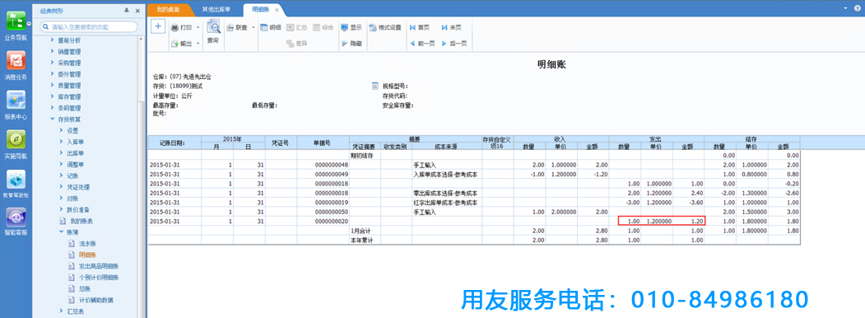Open 总账 in the tree

click(85, 288)
